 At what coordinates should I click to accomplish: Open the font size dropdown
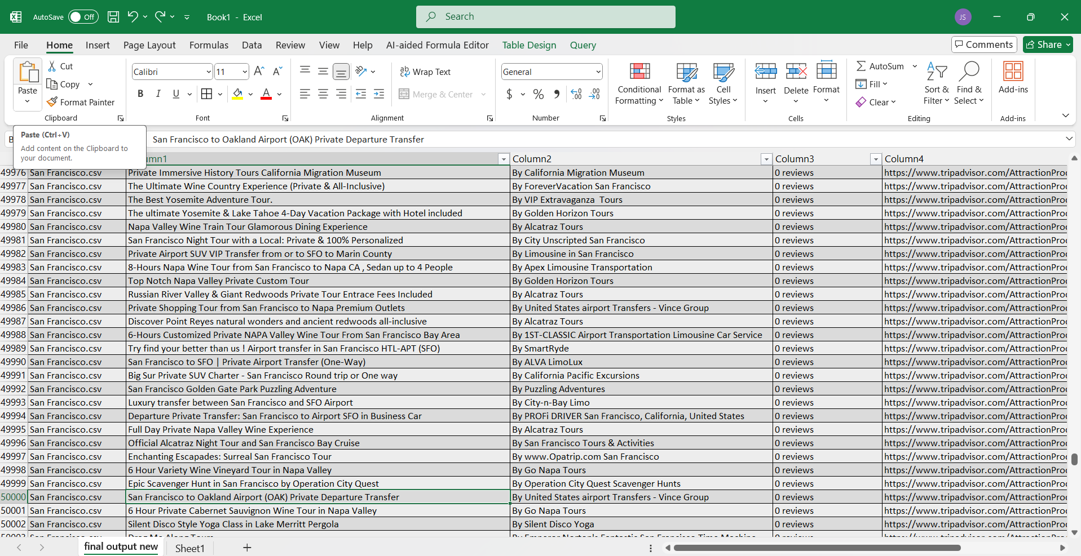click(245, 72)
